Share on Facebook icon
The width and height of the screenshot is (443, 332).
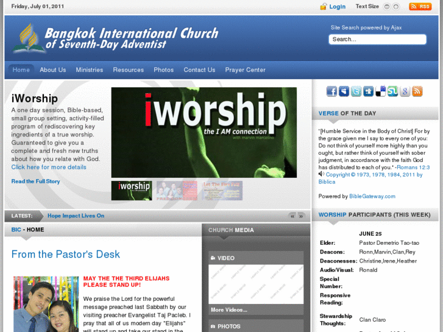(331, 91)
